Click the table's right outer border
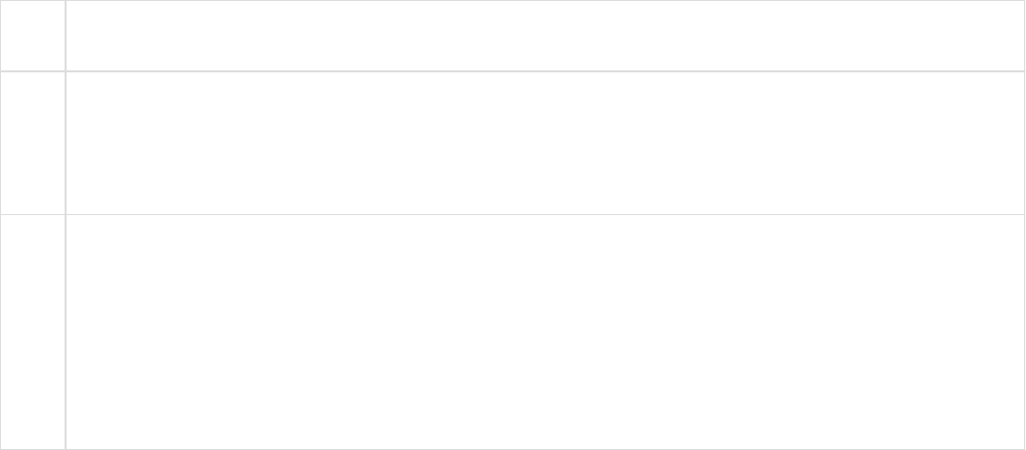The width and height of the screenshot is (1026, 450). tap(1024, 225)
